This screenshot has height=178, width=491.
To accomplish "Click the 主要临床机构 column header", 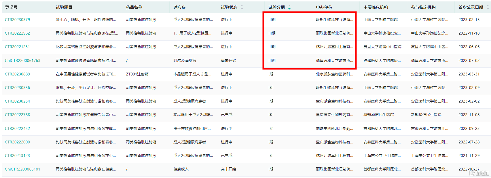I will 376,7.
